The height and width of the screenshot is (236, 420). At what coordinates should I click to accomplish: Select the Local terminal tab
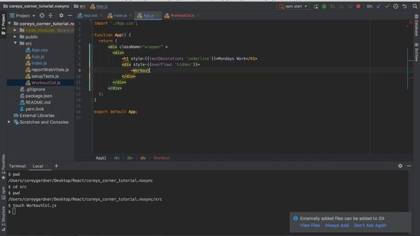[x=38, y=166]
